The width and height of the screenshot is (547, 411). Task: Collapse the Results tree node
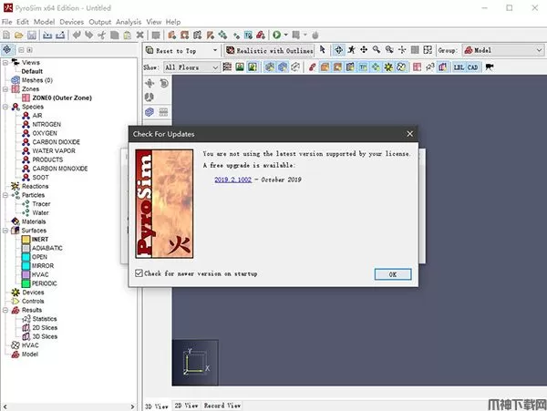click(5, 310)
